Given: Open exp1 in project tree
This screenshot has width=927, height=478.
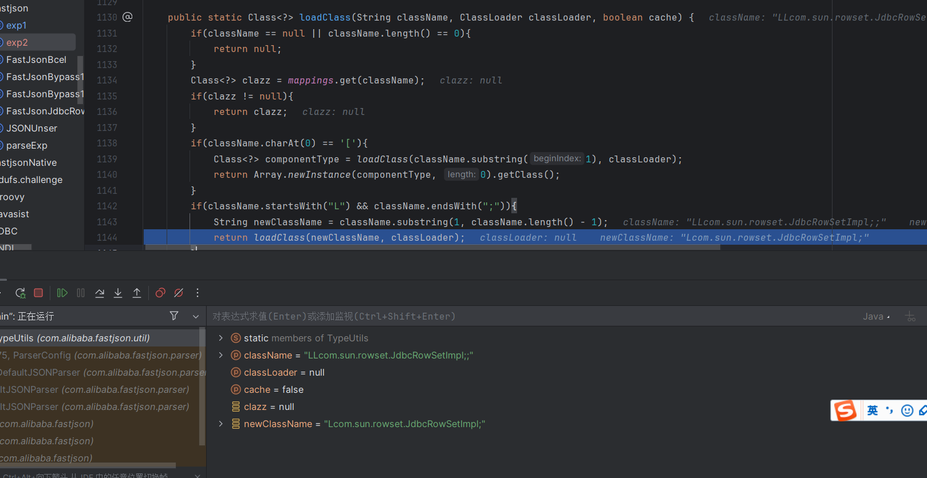Looking at the screenshot, I should coord(16,25).
